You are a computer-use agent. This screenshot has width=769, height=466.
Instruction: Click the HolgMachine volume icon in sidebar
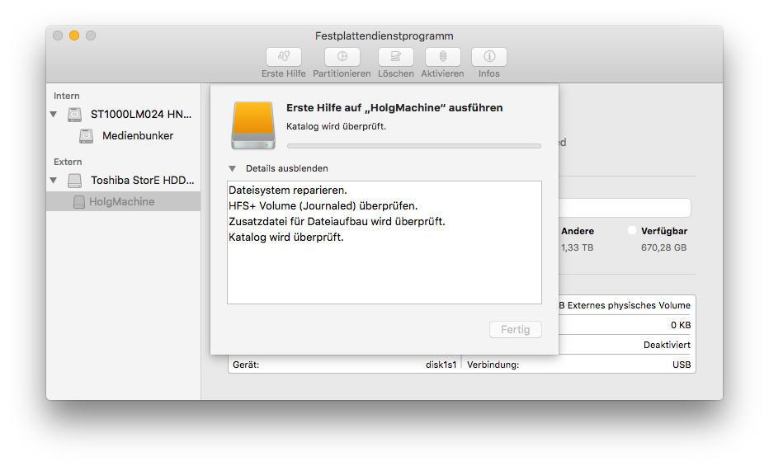tap(78, 202)
